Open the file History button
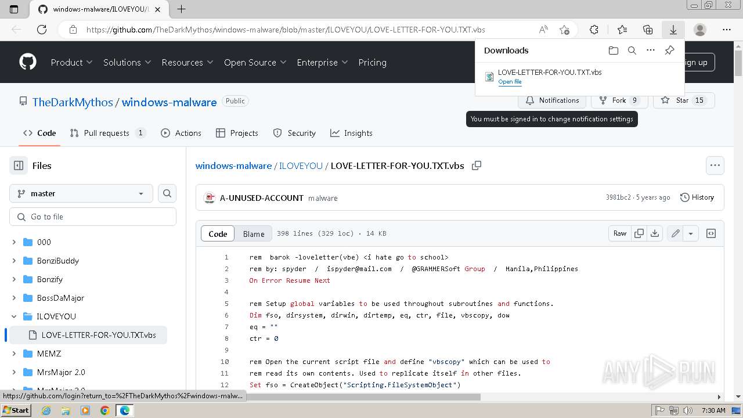Screen dimensions: 743x418 [697, 197]
